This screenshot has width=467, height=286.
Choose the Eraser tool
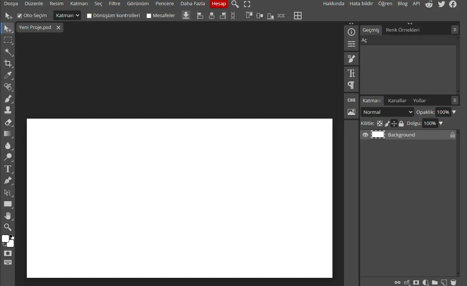(x=8, y=122)
